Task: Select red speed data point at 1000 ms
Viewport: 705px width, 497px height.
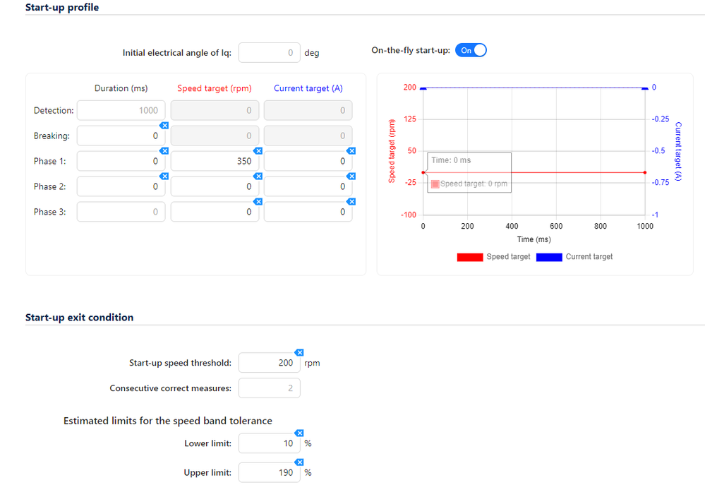Action: 645,172
